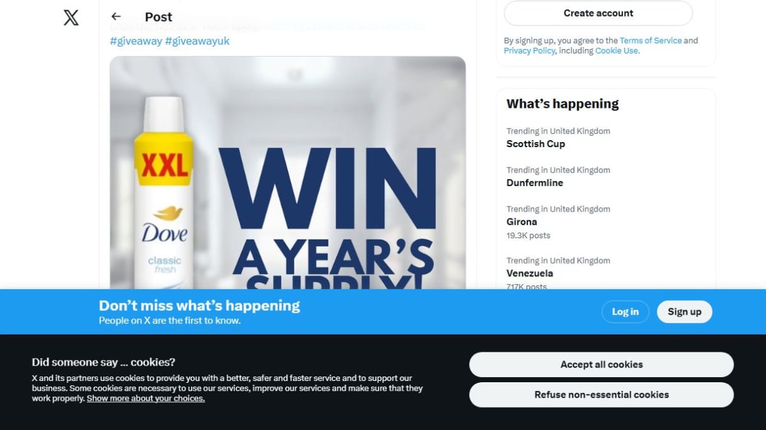Open the Terms of Service link

click(650, 40)
